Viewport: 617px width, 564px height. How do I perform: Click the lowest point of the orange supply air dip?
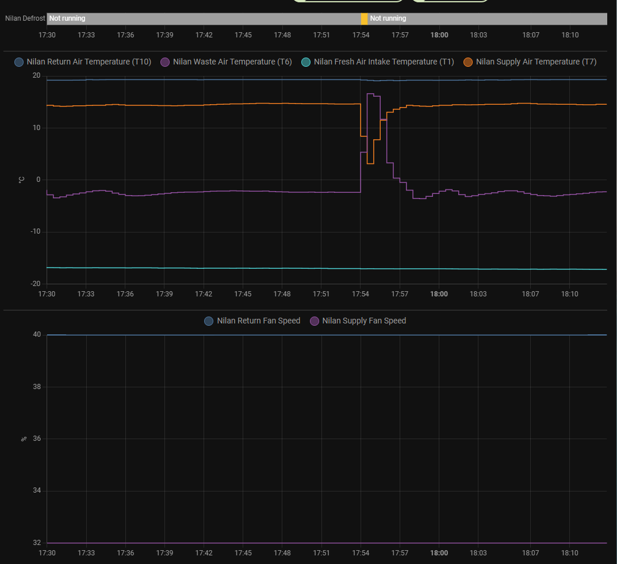point(370,163)
